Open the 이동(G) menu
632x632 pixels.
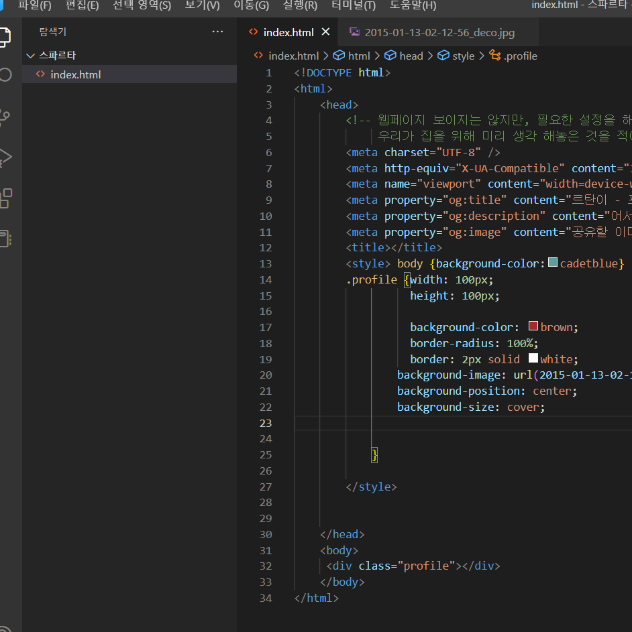(252, 5)
